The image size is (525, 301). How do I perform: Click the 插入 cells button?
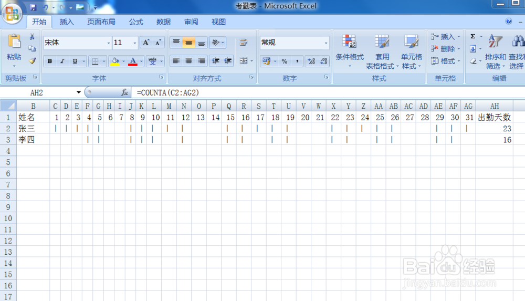[446, 37]
